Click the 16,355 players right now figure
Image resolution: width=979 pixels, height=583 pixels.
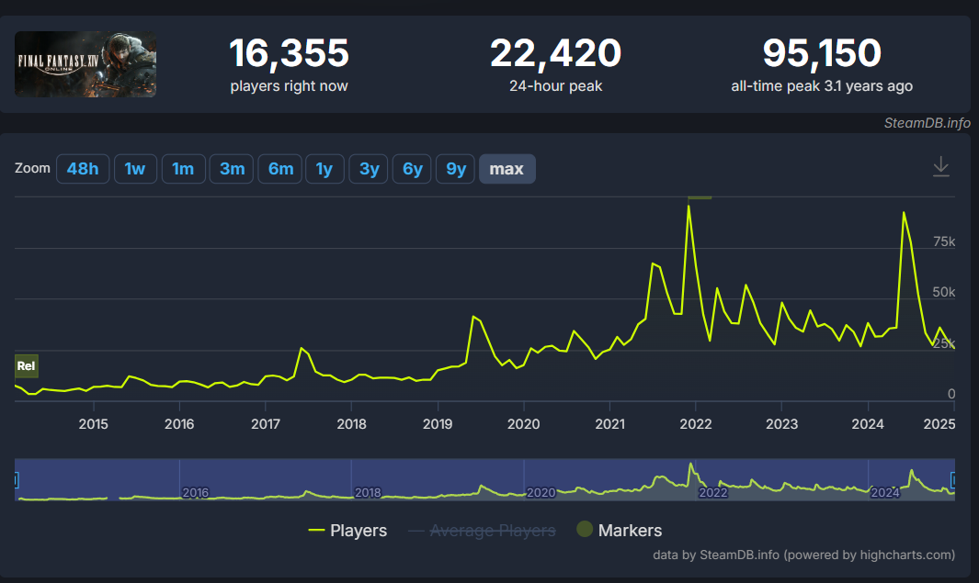[289, 53]
